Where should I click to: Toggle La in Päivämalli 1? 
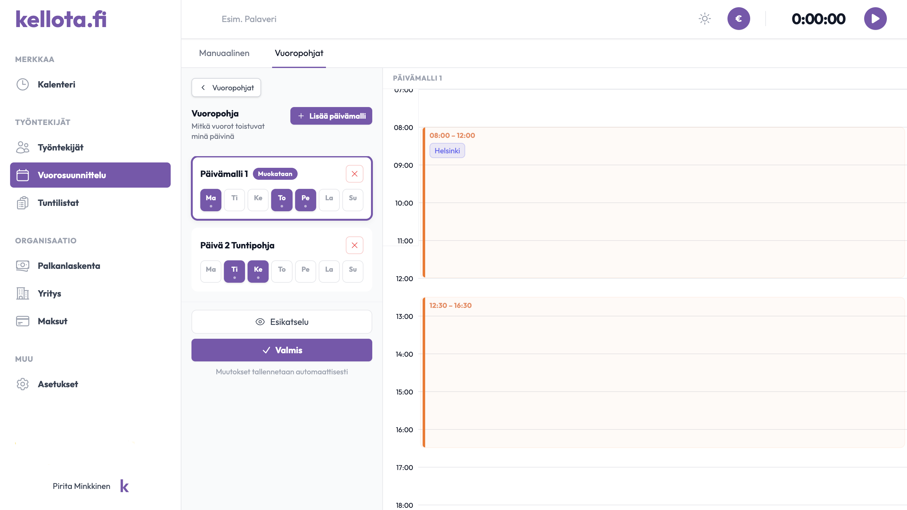pos(329,200)
